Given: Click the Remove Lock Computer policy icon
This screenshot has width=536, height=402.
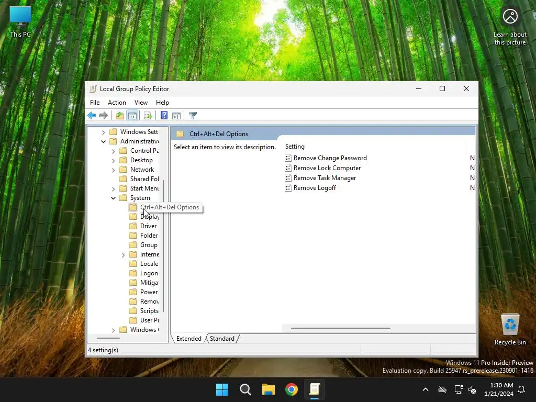Looking at the screenshot, I should coord(288,168).
